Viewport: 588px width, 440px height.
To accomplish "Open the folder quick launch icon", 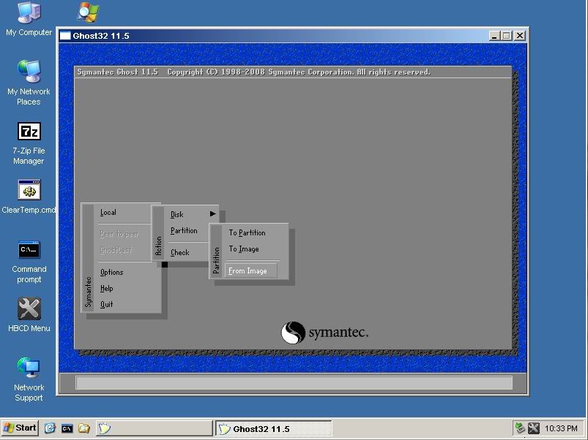I will point(84,428).
